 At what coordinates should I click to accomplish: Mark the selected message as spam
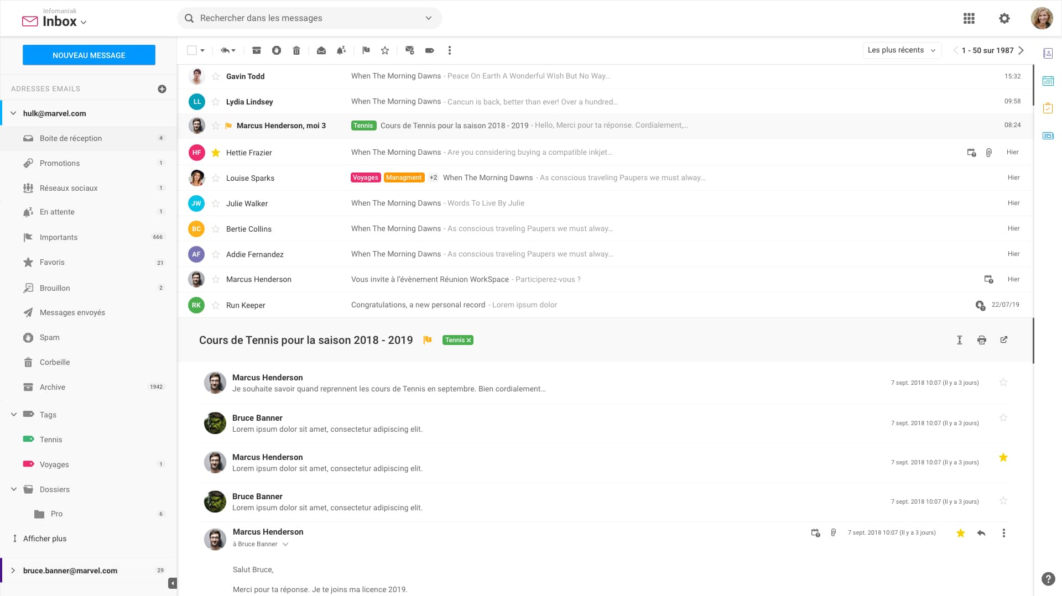(x=277, y=50)
